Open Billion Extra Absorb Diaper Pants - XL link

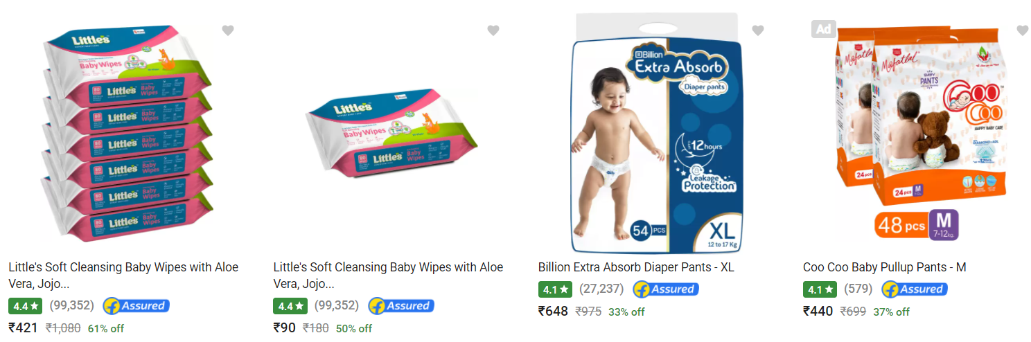pyautogui.click(x=636, y=267)
